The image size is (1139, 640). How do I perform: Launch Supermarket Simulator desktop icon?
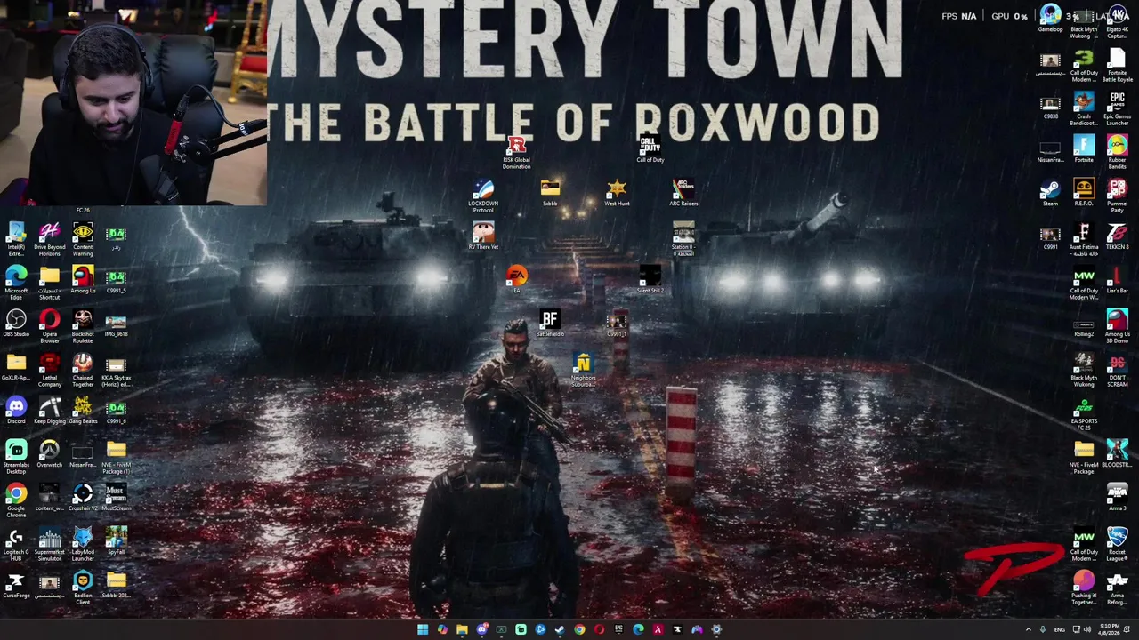coord(50,543)
